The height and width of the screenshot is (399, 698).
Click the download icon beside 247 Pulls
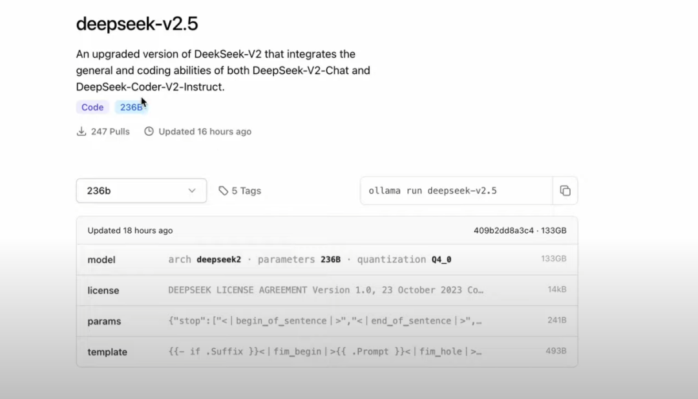(81, 131)
